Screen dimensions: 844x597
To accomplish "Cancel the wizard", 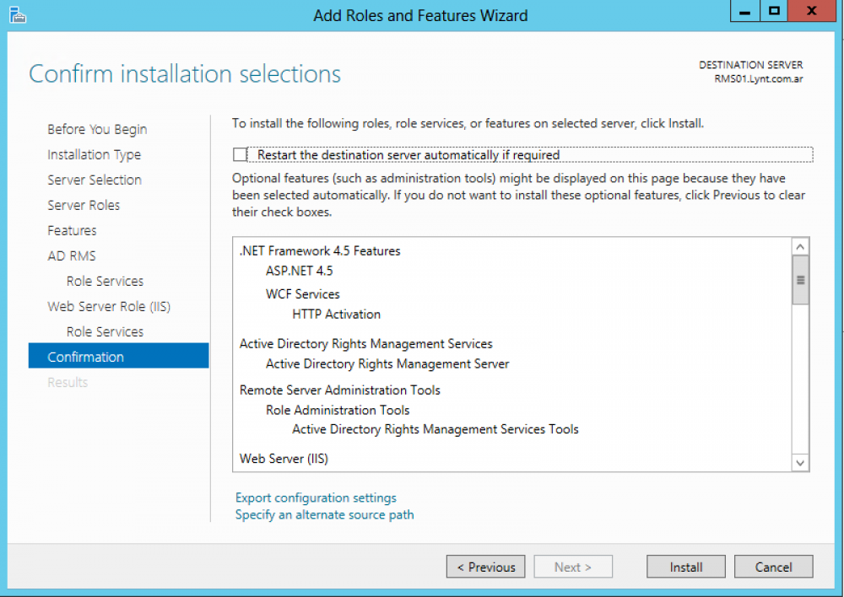I will [773, 567].
